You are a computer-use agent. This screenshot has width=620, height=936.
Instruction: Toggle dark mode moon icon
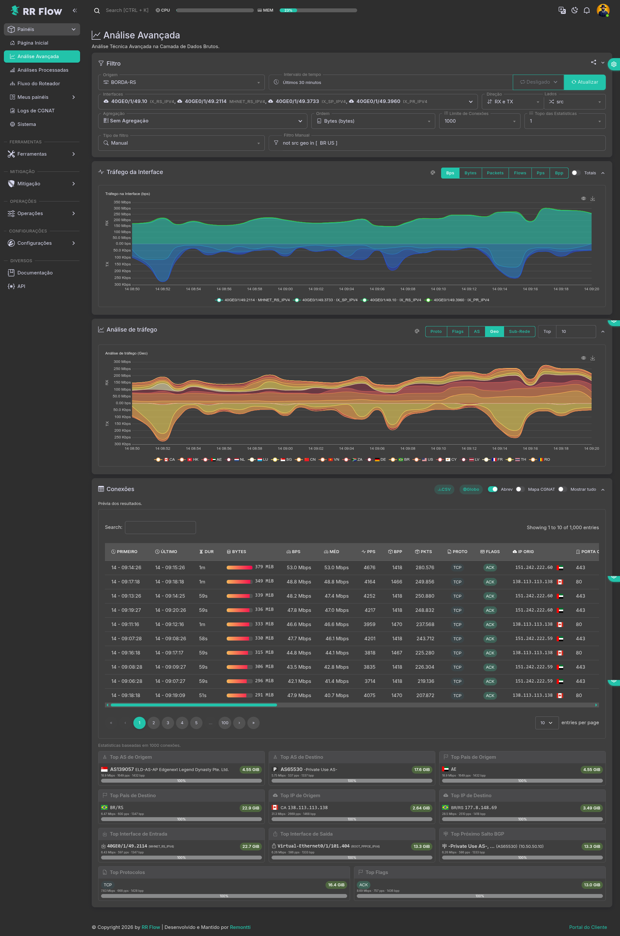pyautogui.click(x=574, y=11)
